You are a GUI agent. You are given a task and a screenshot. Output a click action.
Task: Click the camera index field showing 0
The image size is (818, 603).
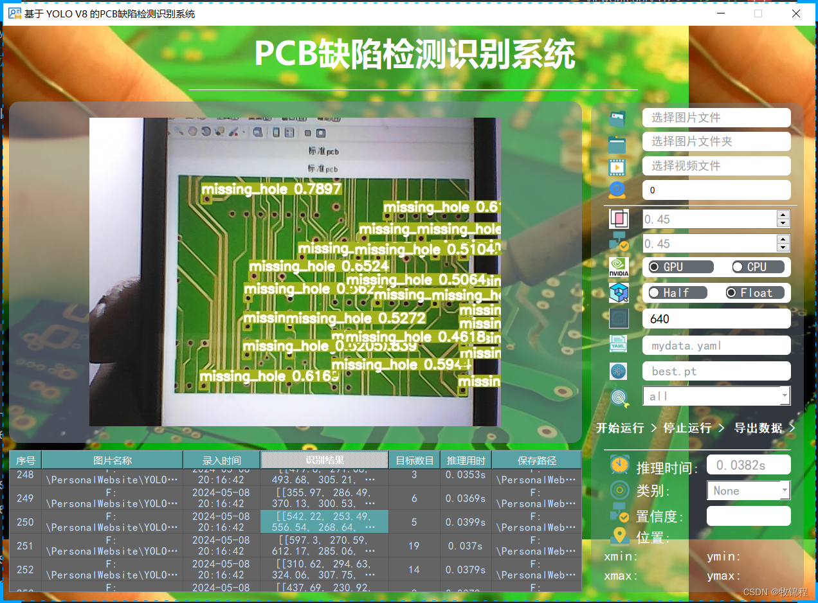[x=716, y=190]
